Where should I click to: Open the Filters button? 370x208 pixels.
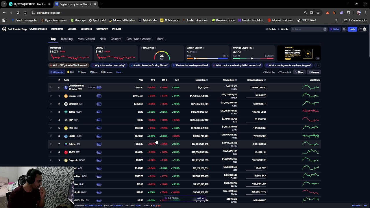(299, 72)
